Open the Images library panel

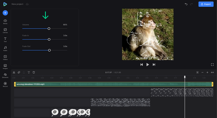(x=5, y=67)
